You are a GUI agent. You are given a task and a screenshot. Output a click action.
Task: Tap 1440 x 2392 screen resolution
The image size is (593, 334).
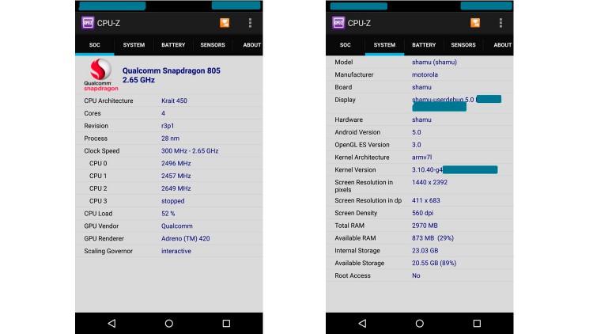pyautogui.click(x=429, y=182)
